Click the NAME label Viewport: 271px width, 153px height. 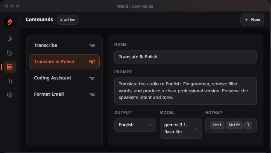(121, 44)
